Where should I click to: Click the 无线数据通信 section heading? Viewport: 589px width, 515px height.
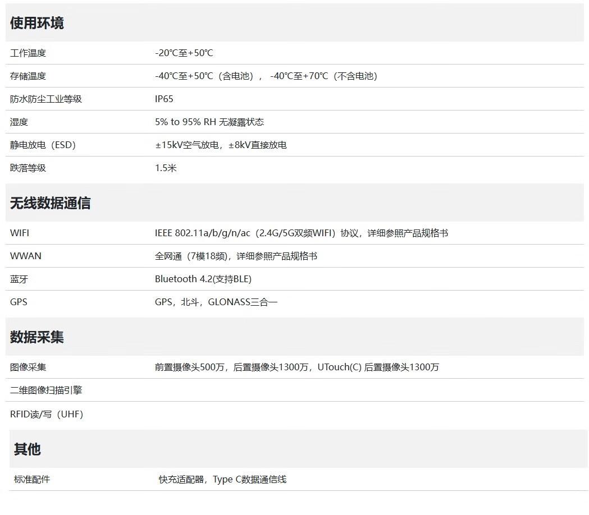click(51, 204)
